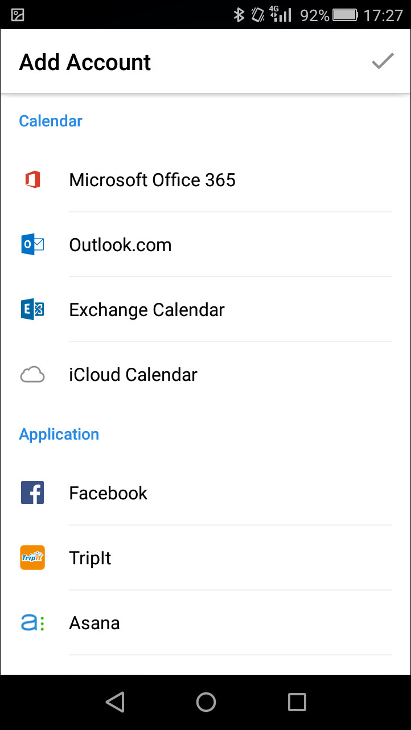Choose Outlook.com from the list

coord(120,245)
